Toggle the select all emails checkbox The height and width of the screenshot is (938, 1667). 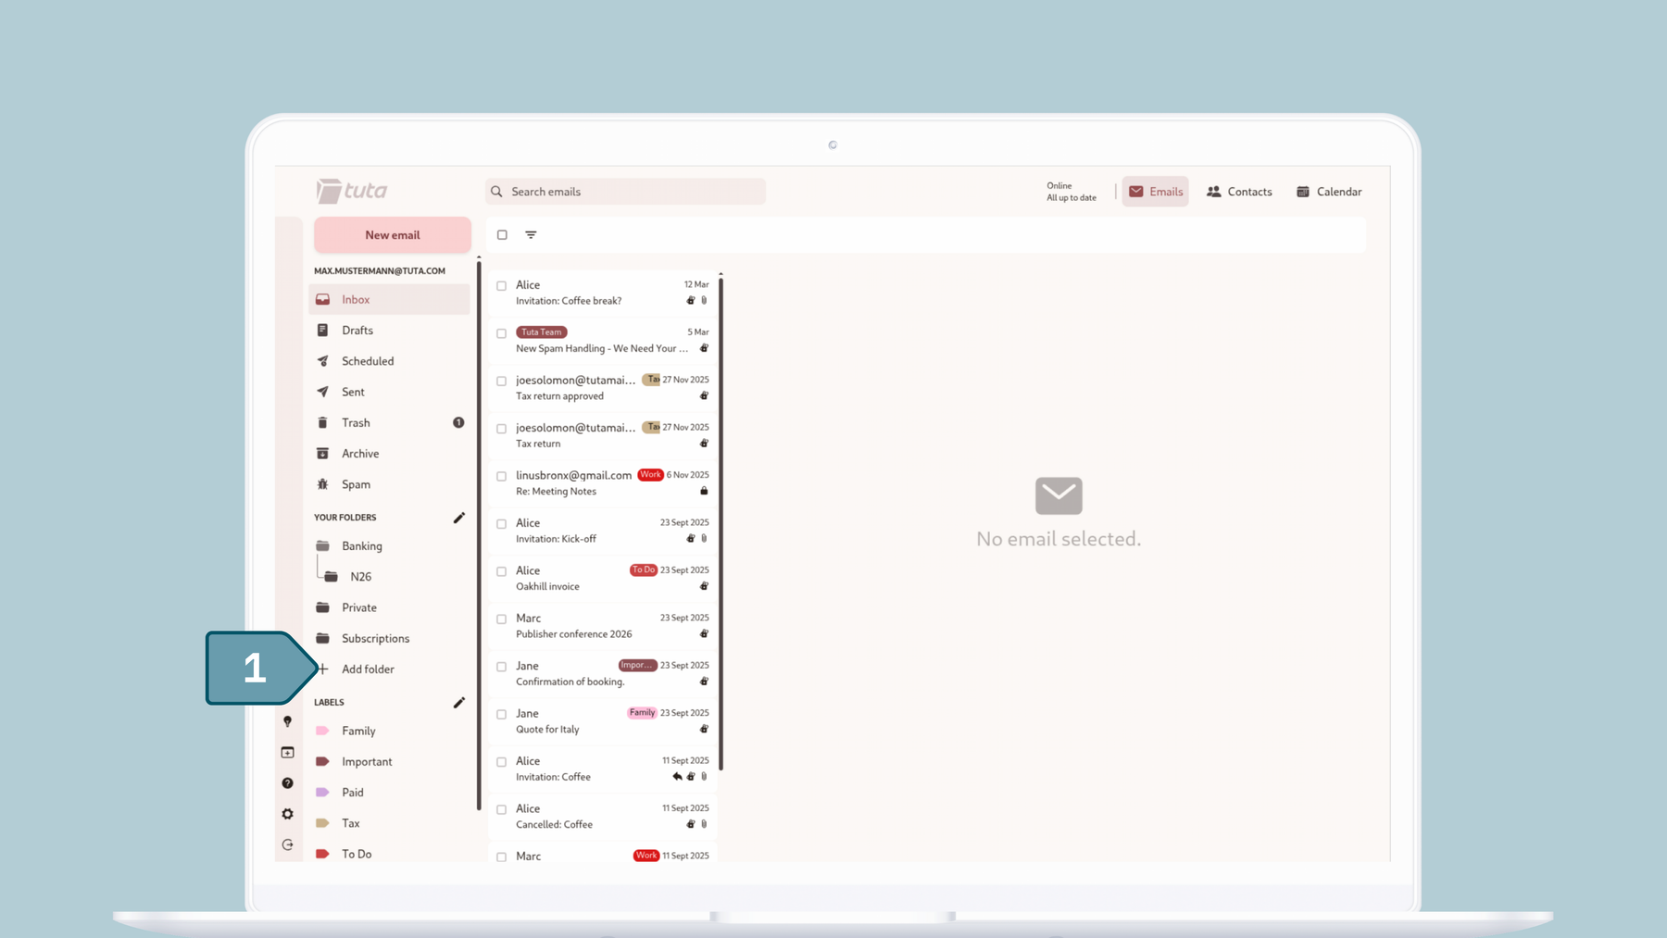click(502, 235)
